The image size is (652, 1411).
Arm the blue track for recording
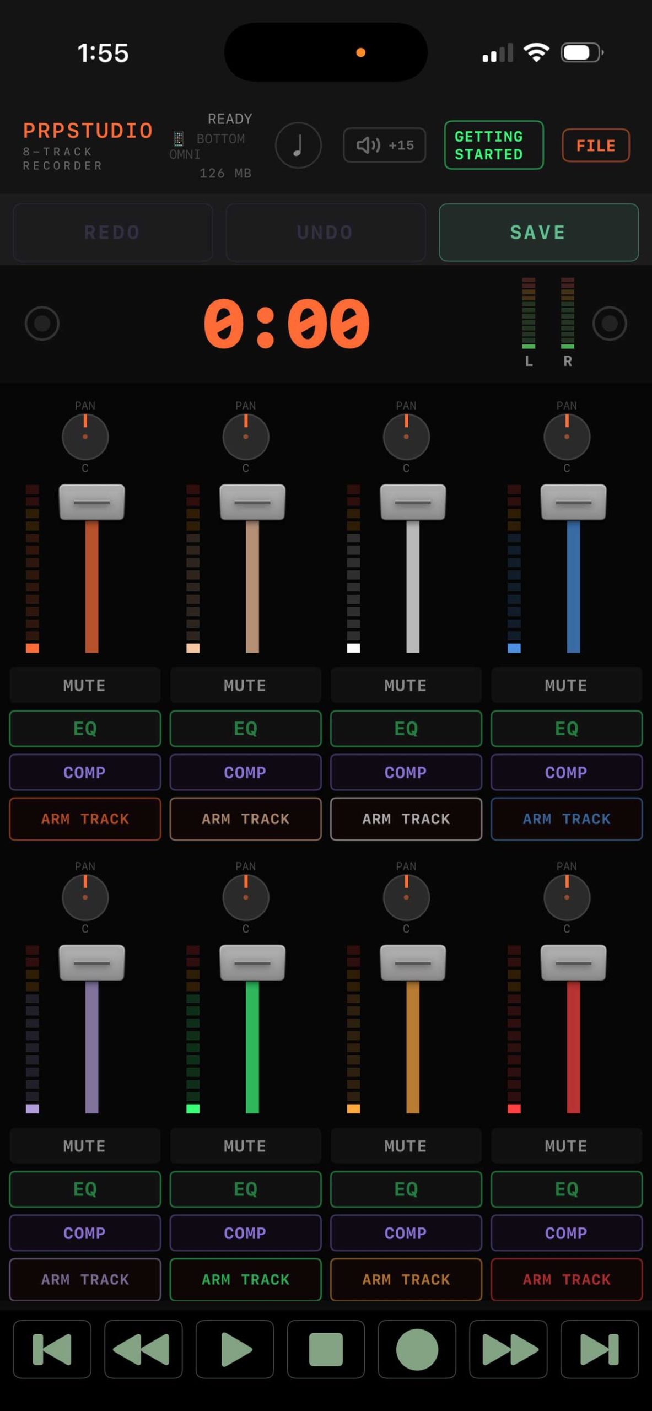point(567,819)
